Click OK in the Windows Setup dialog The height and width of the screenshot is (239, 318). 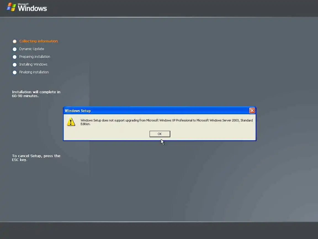pos(160,134)
